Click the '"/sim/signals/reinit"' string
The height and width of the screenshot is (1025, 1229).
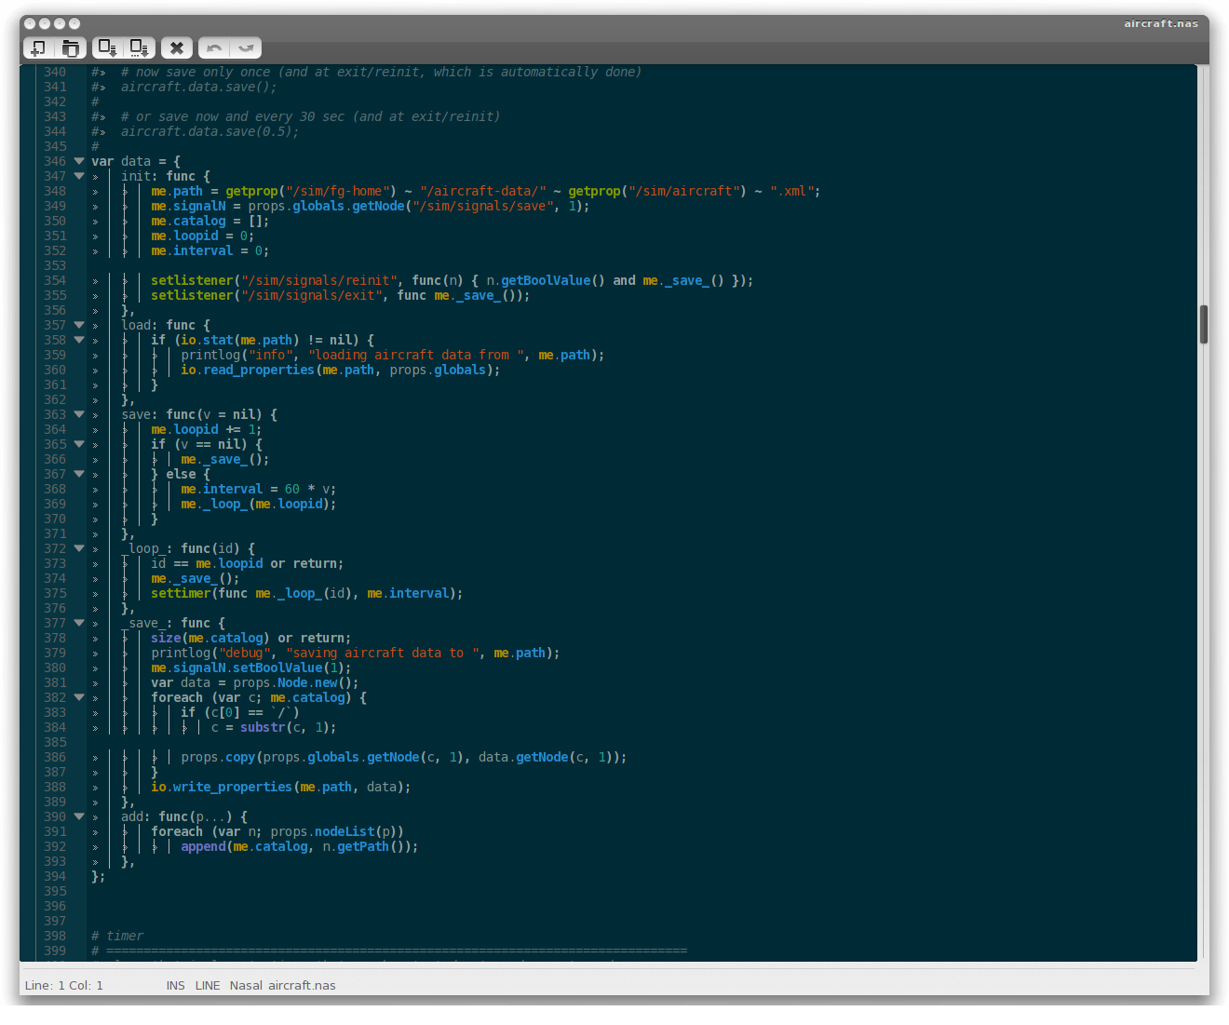pyautogui.click(x=318, y=280)
